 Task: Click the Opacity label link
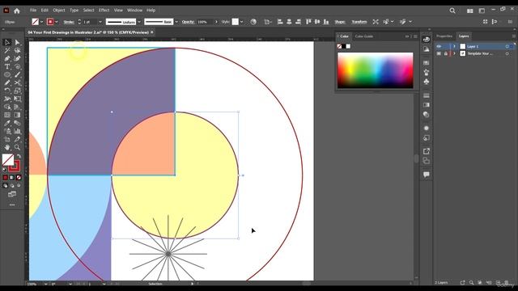(188, 22)
